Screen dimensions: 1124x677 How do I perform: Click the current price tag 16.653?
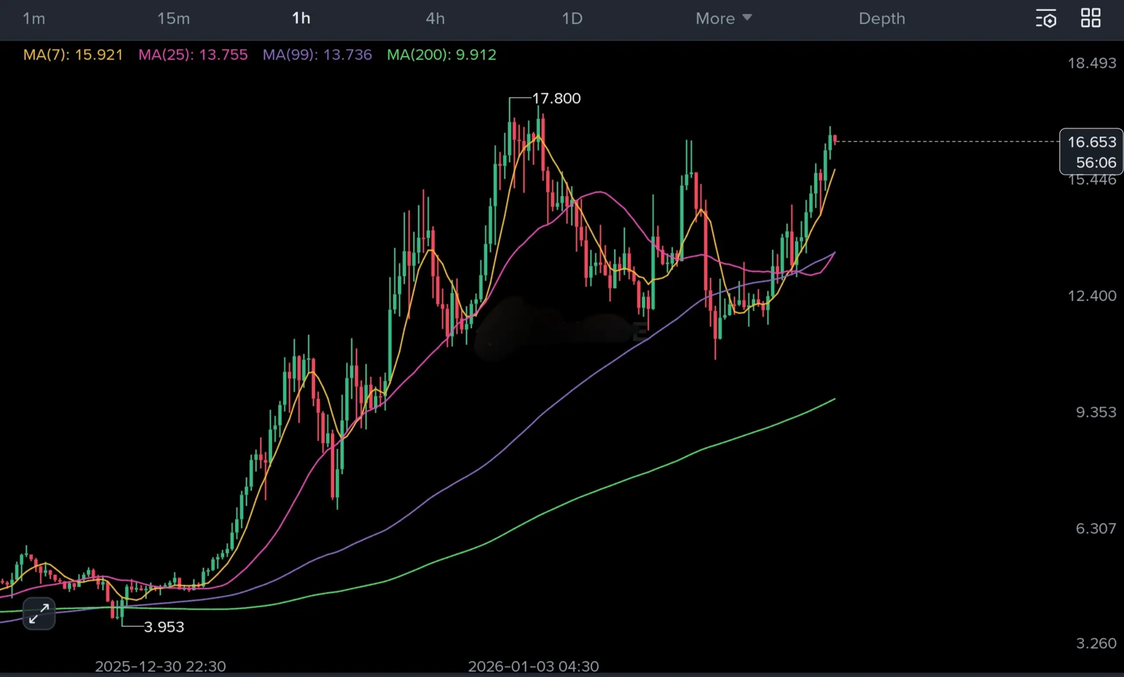click(x=1092, y=142)
